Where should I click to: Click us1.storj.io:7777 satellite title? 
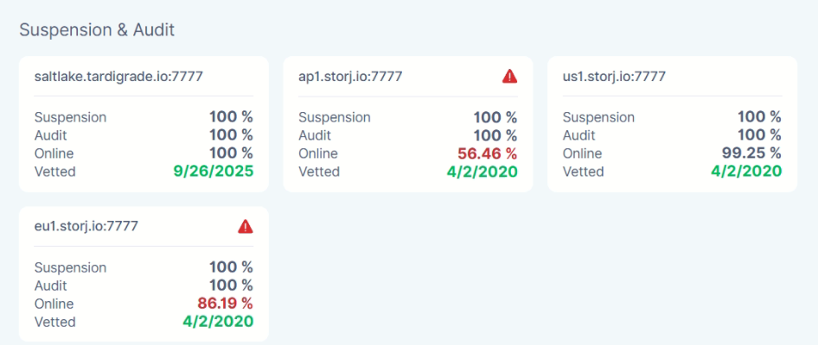(614, 77)
